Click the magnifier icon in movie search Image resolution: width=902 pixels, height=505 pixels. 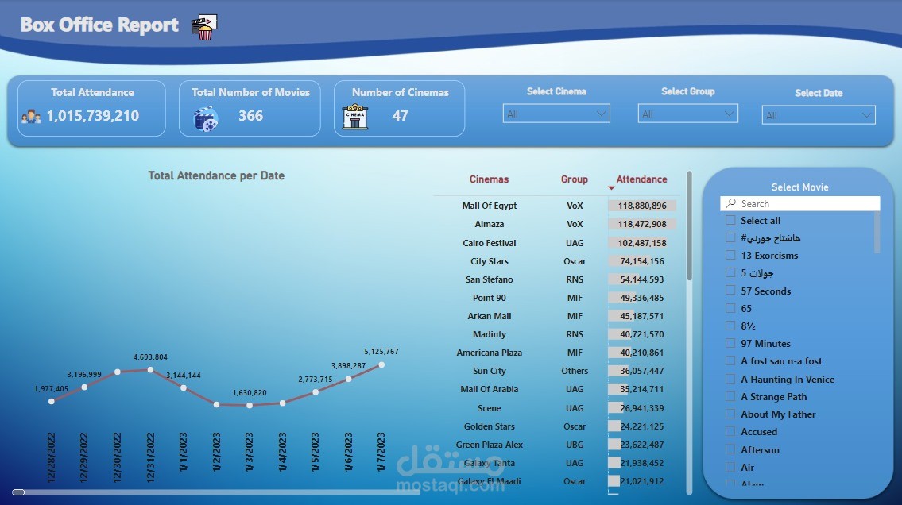click(x=730, y=203)
